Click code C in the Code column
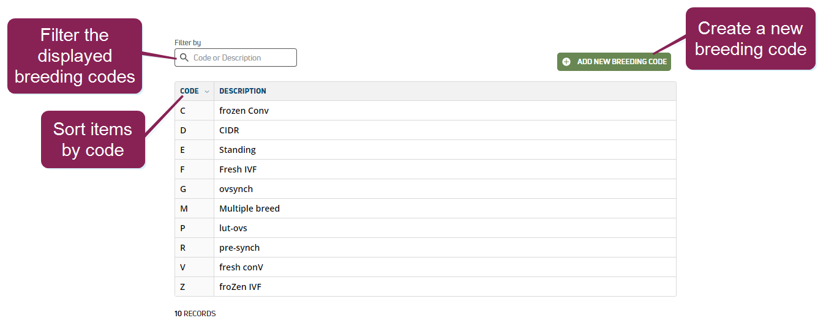This screenshot has height=326, width=826. tap(183, 111)
